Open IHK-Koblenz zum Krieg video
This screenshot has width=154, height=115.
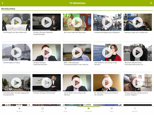(107, 52)
